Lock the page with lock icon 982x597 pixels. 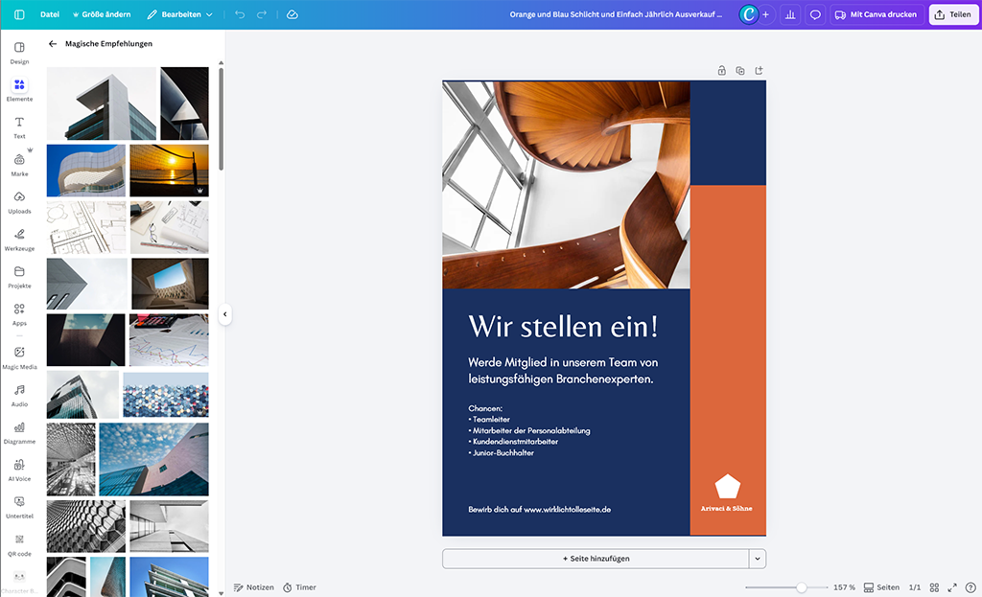721,71
